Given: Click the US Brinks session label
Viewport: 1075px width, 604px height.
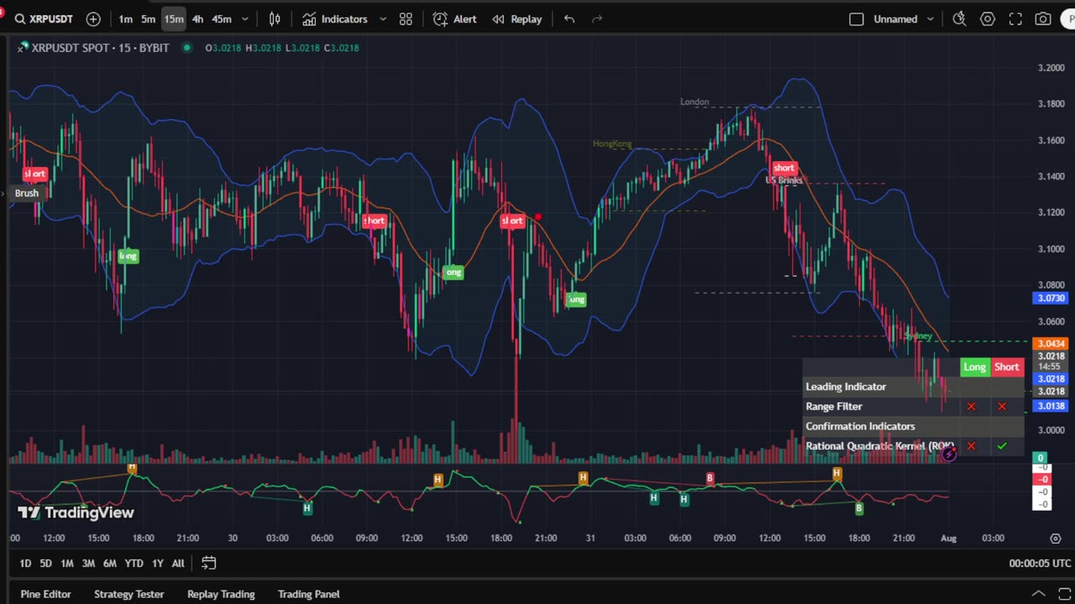Looking at the screenshot, I should click(x=784, y=180).
